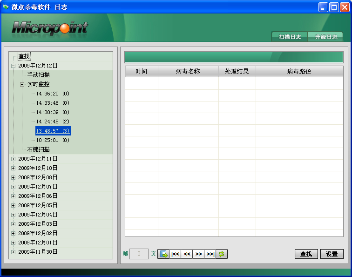
Task: Click the 病毒名称 column header
Action: 188,72
